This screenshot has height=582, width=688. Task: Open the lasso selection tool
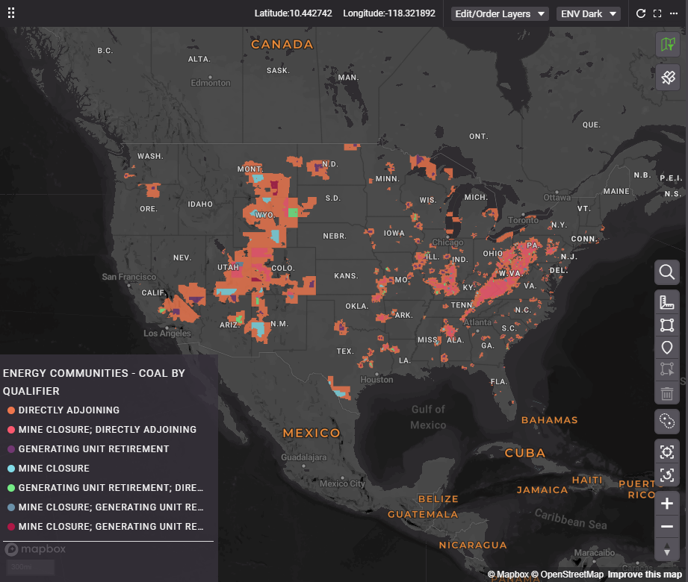click(667, 422)
